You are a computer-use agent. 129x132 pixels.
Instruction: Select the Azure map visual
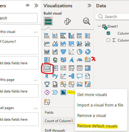click(71, 60)
